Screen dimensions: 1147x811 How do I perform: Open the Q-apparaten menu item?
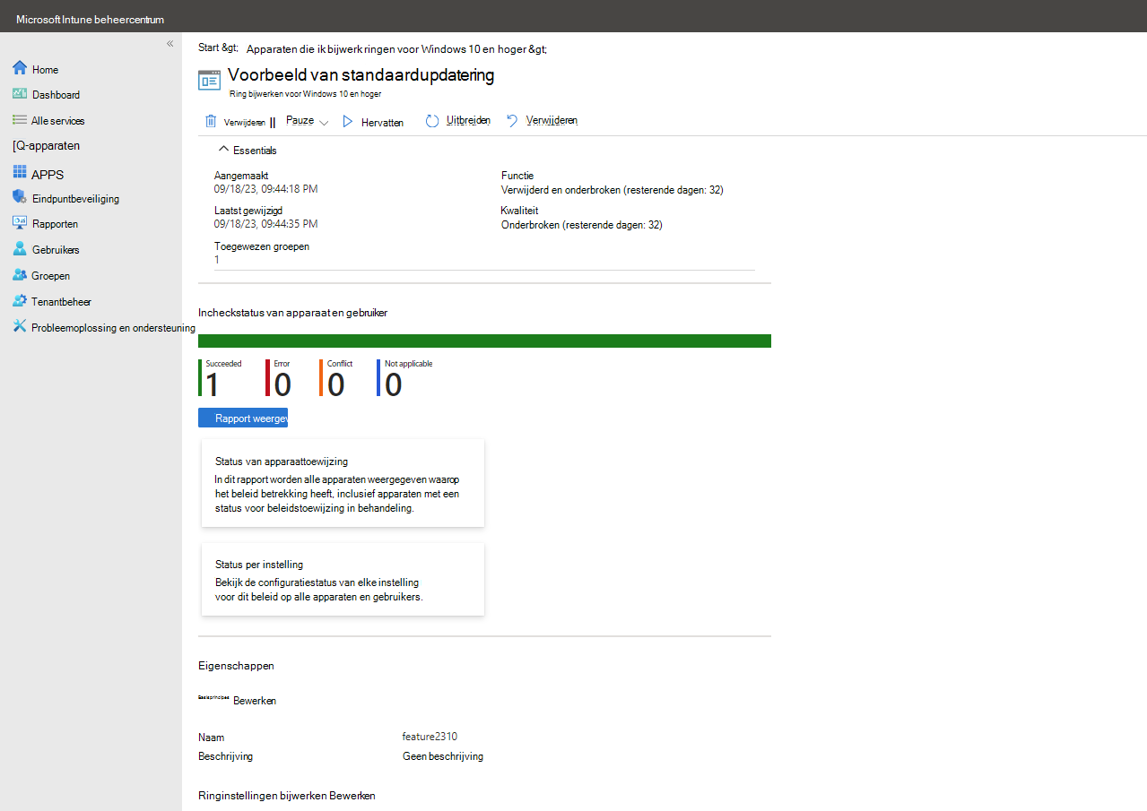[47, 145]
